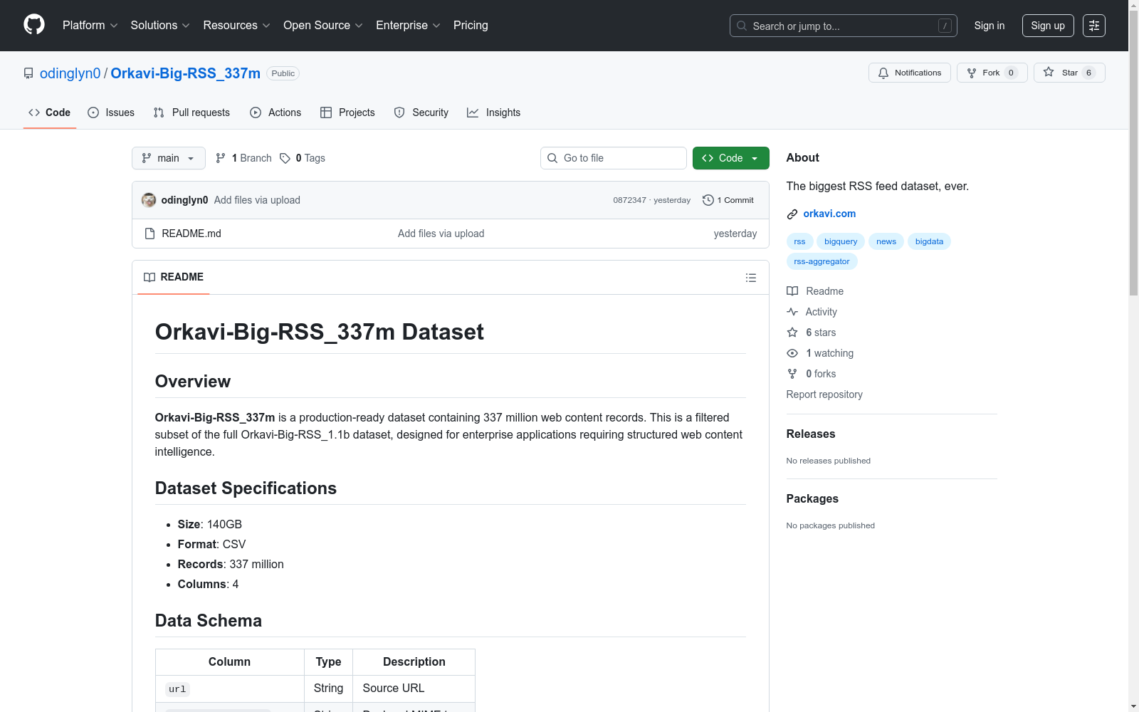The height and width of the screenshot is (712, 1139).
Task: Expand the Enterprise menu
Action: (408, 25)
